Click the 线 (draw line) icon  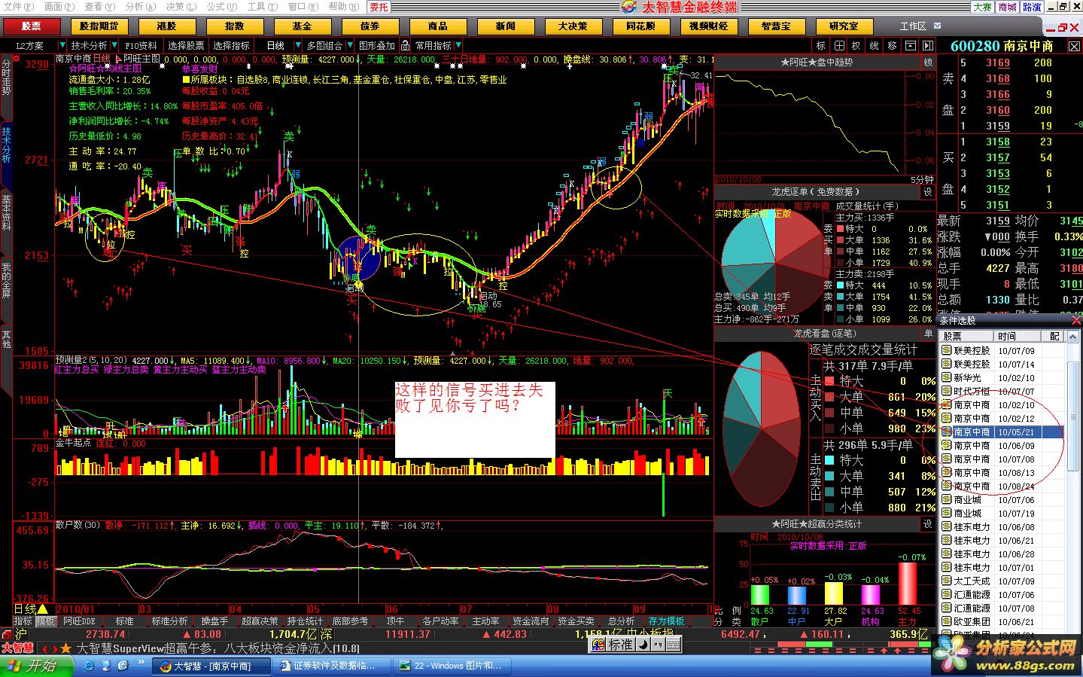pos(875,46)
